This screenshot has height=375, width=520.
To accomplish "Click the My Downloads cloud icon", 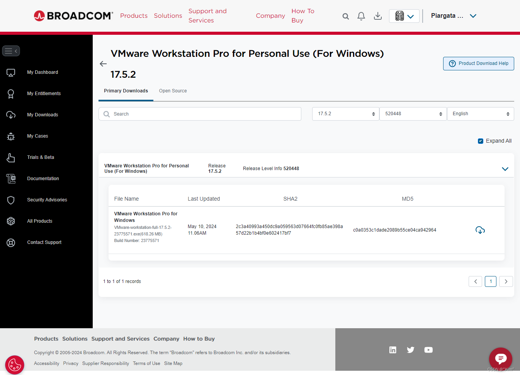I will (11, 115).
